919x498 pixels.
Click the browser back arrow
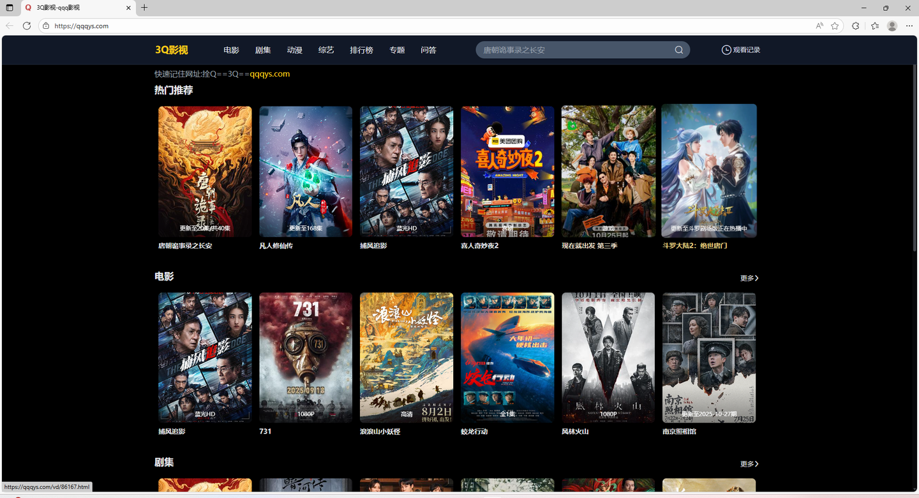point(10,26)
